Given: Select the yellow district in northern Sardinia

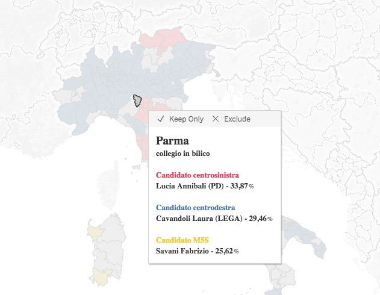Looking at the screenshot, I should click(95, 231).
